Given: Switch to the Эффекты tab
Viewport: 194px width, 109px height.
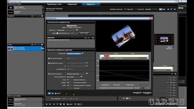Looking at the screenshot, I should click(x=91, y=4).
